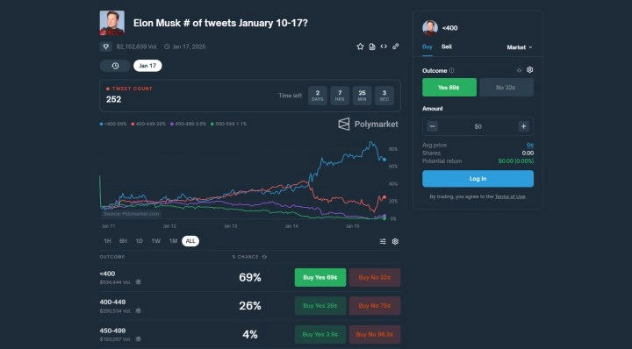Open the embed code icon

pos(384,46)
